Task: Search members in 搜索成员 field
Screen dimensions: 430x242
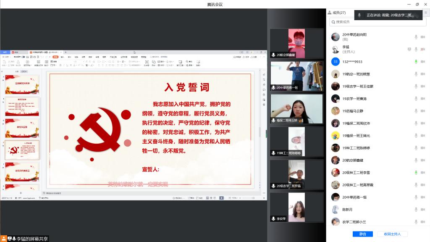Action: coord(378,22)
